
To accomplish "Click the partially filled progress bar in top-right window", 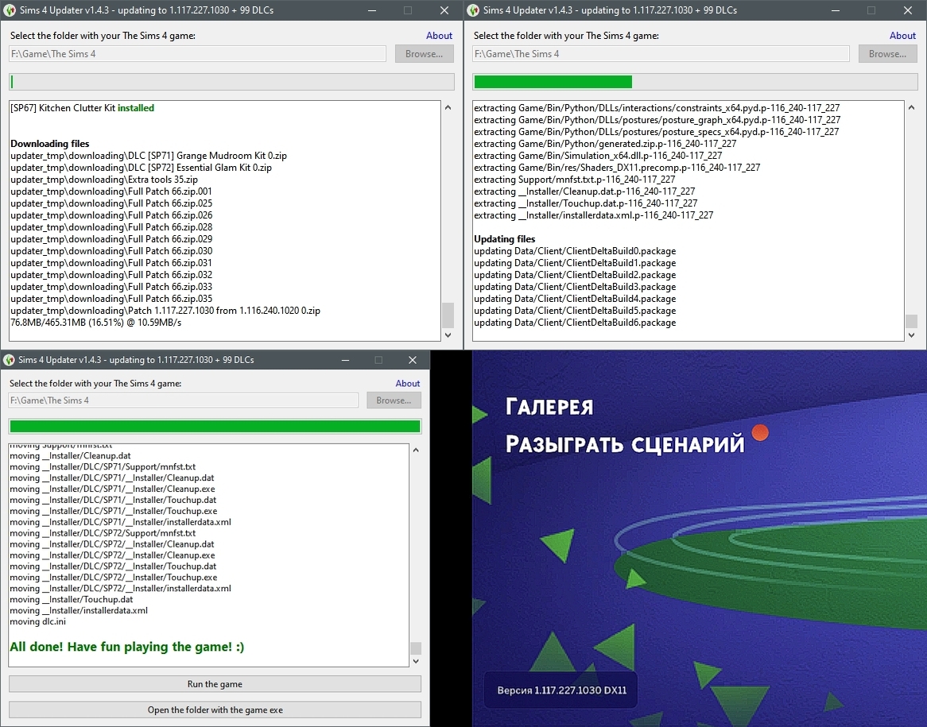I will point(695,82).
